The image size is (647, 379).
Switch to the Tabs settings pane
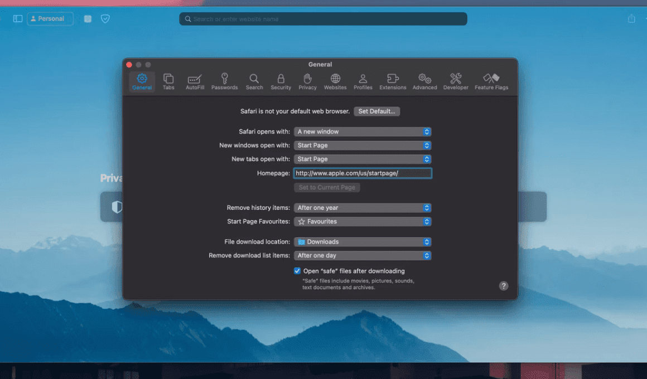(x=168, y=82)
